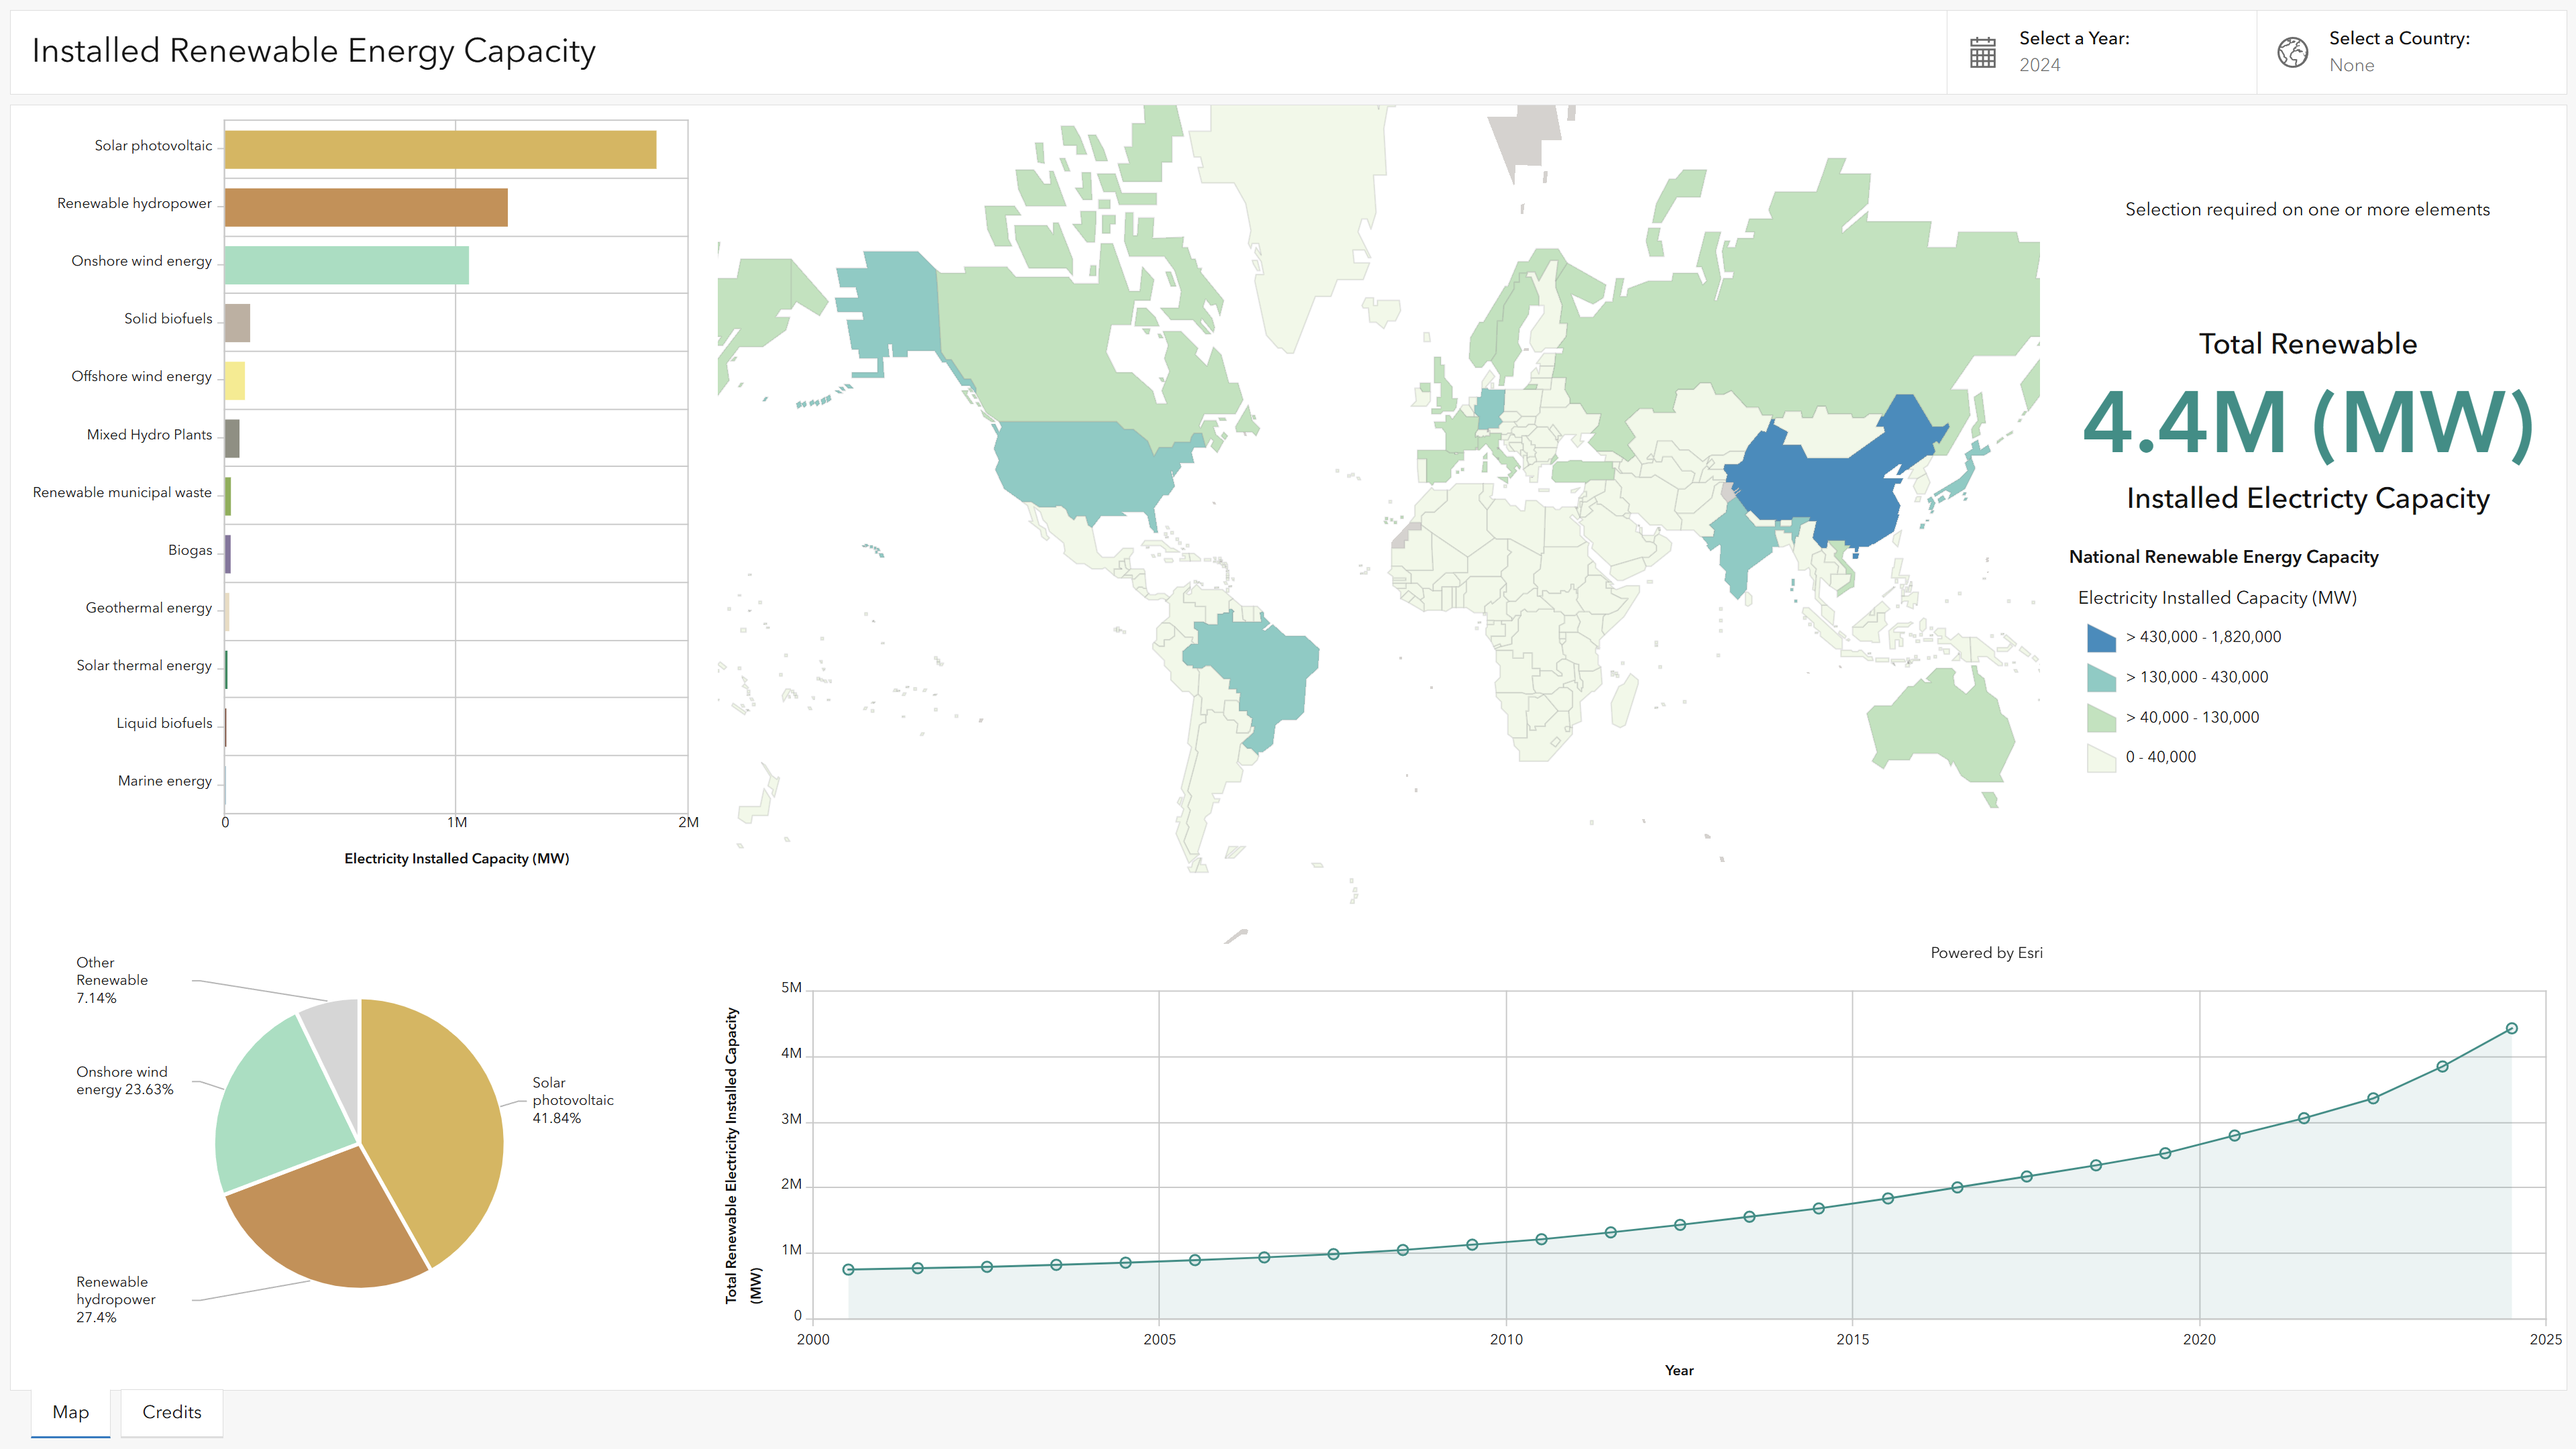Switch to the Credits tab
Image resolution: width=2576 pixels, height=1449 pixels.
click(171, 1412)
